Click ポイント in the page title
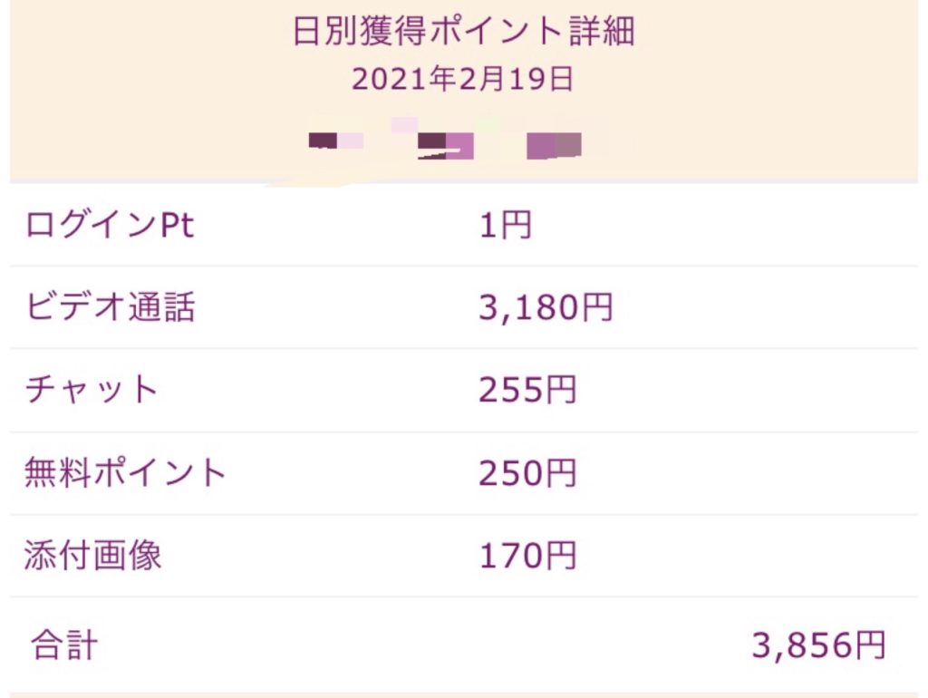Image resolution: width=928 pixels, height=698 pixels. pos(480,32)
